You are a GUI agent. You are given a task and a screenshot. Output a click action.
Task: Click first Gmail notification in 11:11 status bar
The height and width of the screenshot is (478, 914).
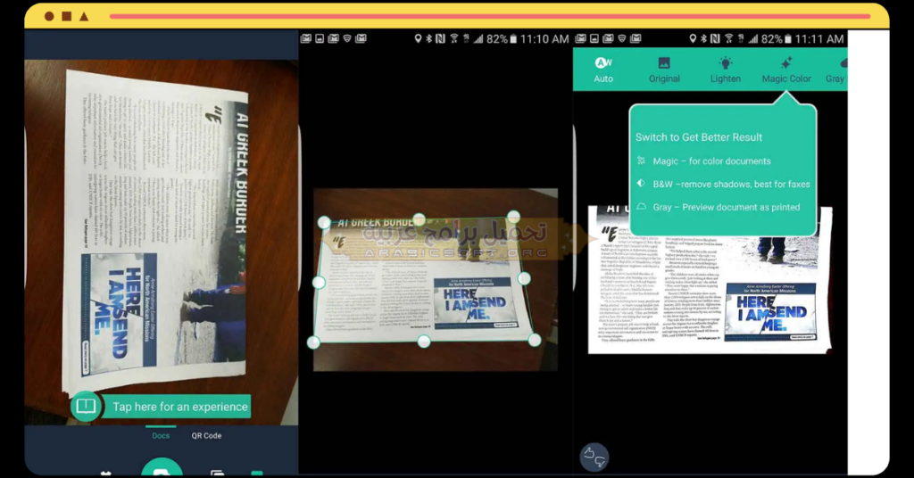click(580, 38)
